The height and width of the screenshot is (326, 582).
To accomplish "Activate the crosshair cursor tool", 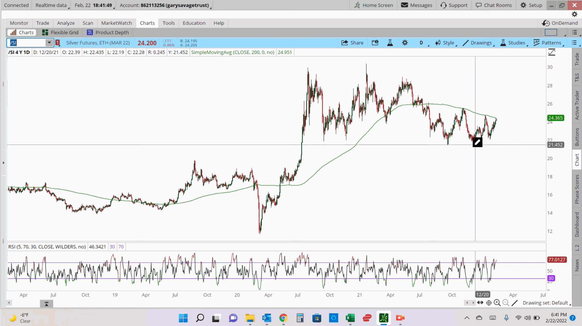I will [489, 303].
